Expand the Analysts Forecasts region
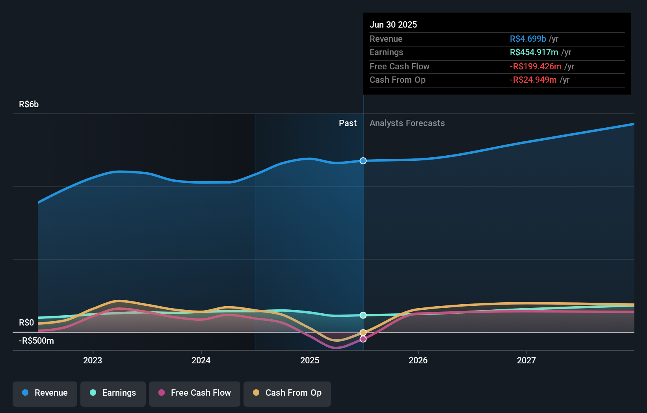Screen dimensions: 647x413 [x=407, y=123]
